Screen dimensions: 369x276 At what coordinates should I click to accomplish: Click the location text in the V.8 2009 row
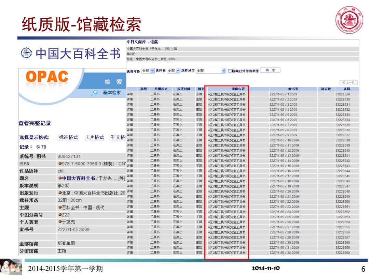tap(227, 130)
